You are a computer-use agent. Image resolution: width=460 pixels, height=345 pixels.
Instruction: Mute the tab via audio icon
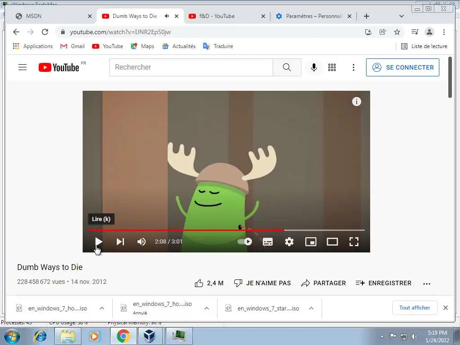(167, 16)
